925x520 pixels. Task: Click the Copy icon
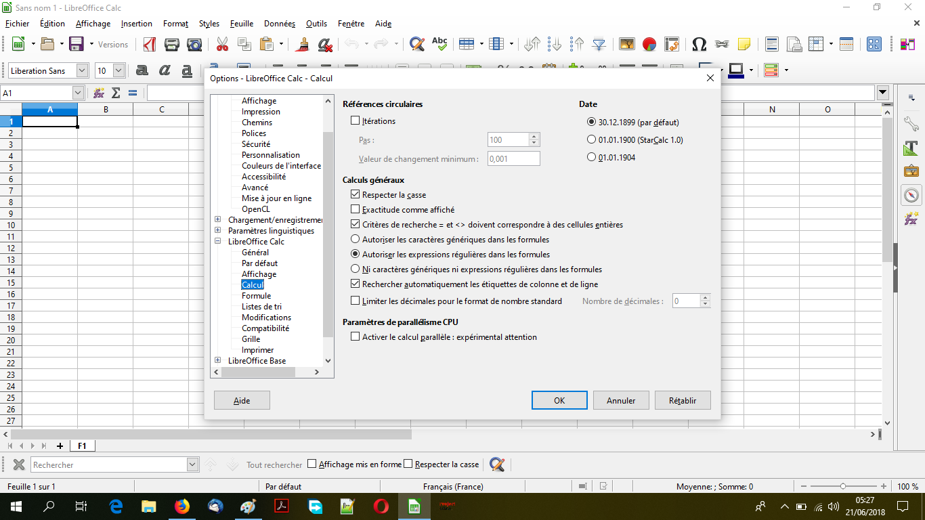pos(244,44)
